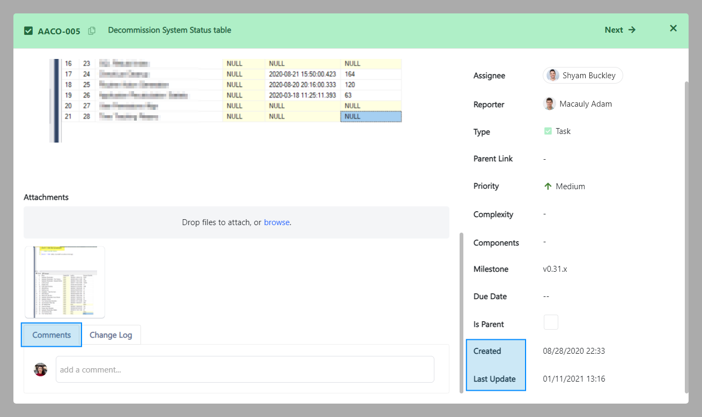Select the Comments tab
The height and width of the screenshot is (417, 702).
[51, 335]
